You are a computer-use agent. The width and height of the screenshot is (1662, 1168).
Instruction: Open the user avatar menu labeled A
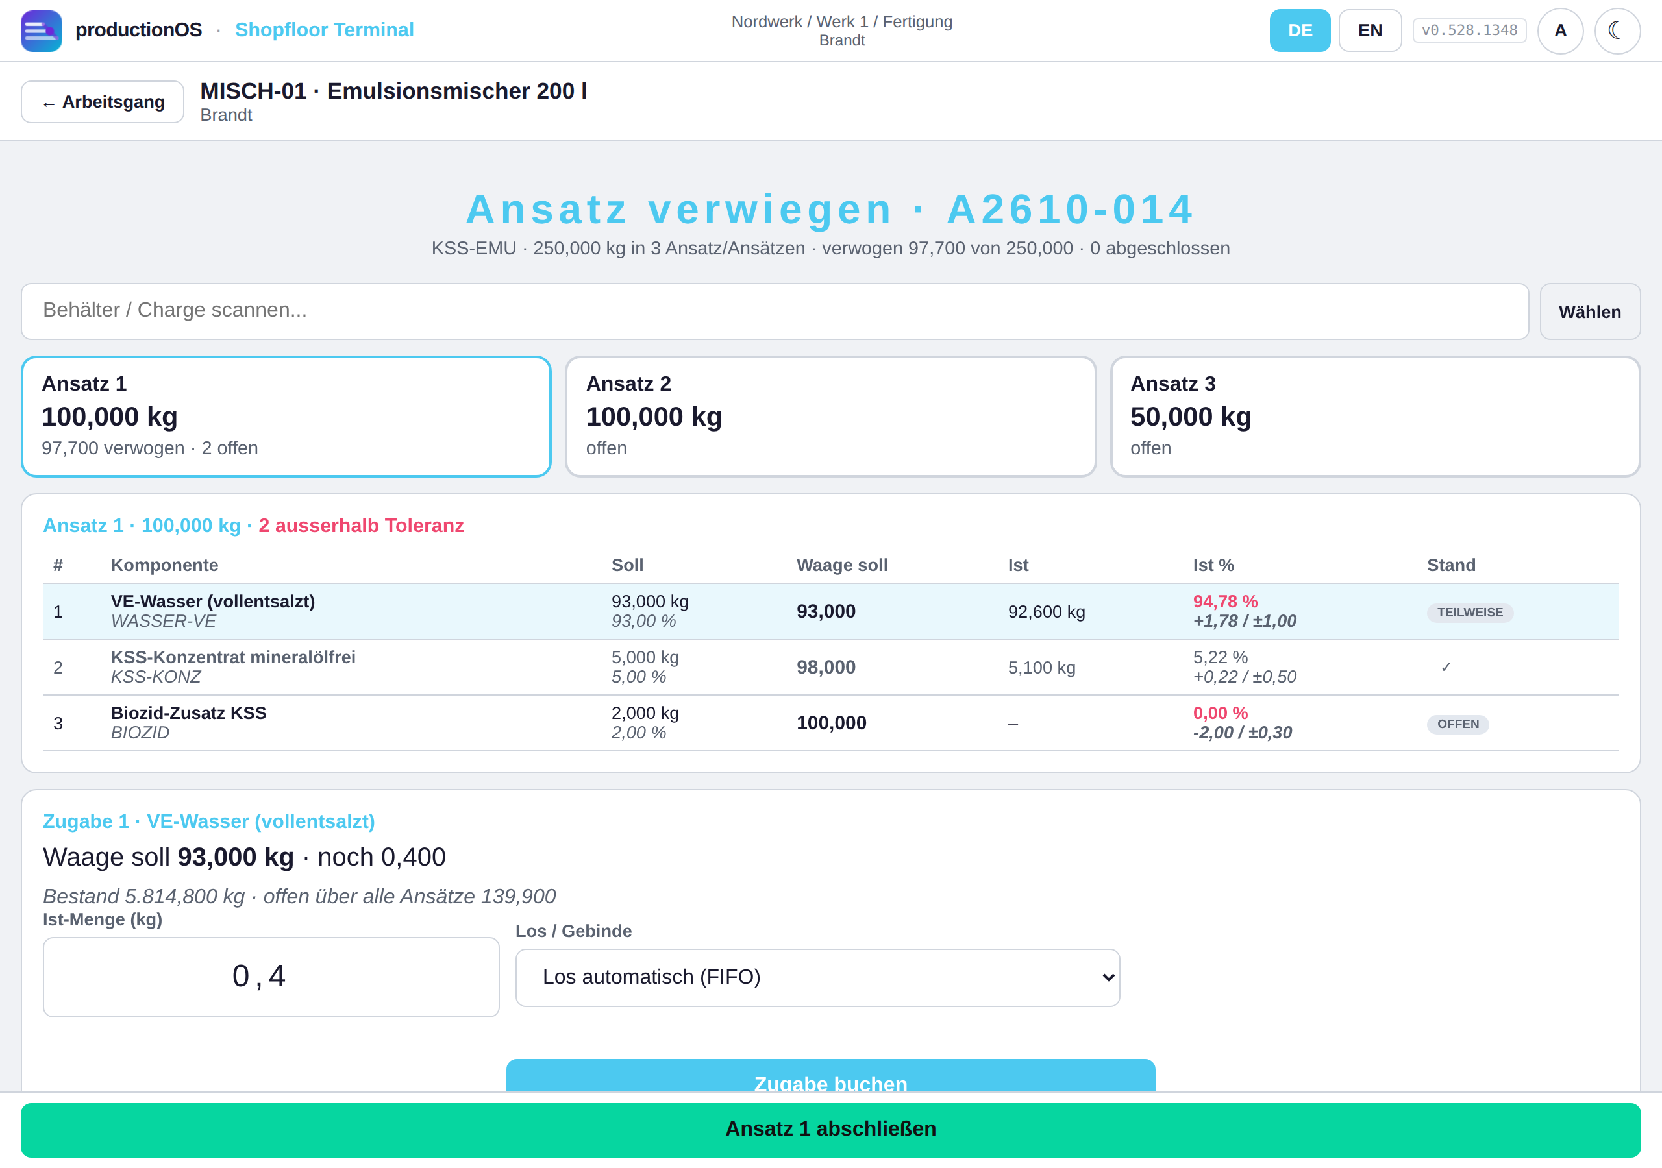tap(1560, 30)
